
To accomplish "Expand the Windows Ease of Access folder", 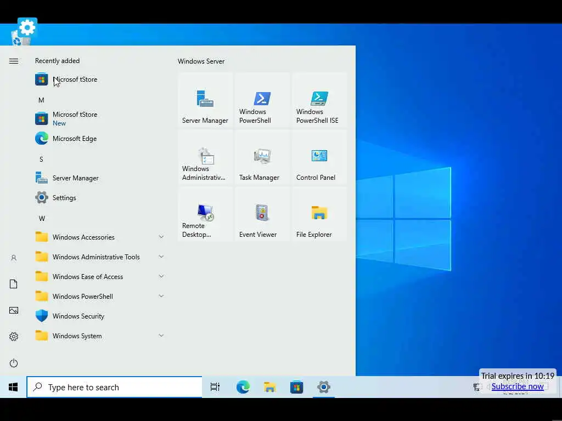I will click(x=100, y=277).
